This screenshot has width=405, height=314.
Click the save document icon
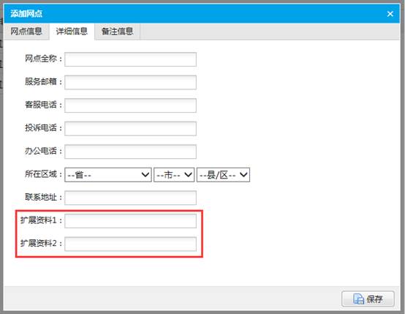358,299
